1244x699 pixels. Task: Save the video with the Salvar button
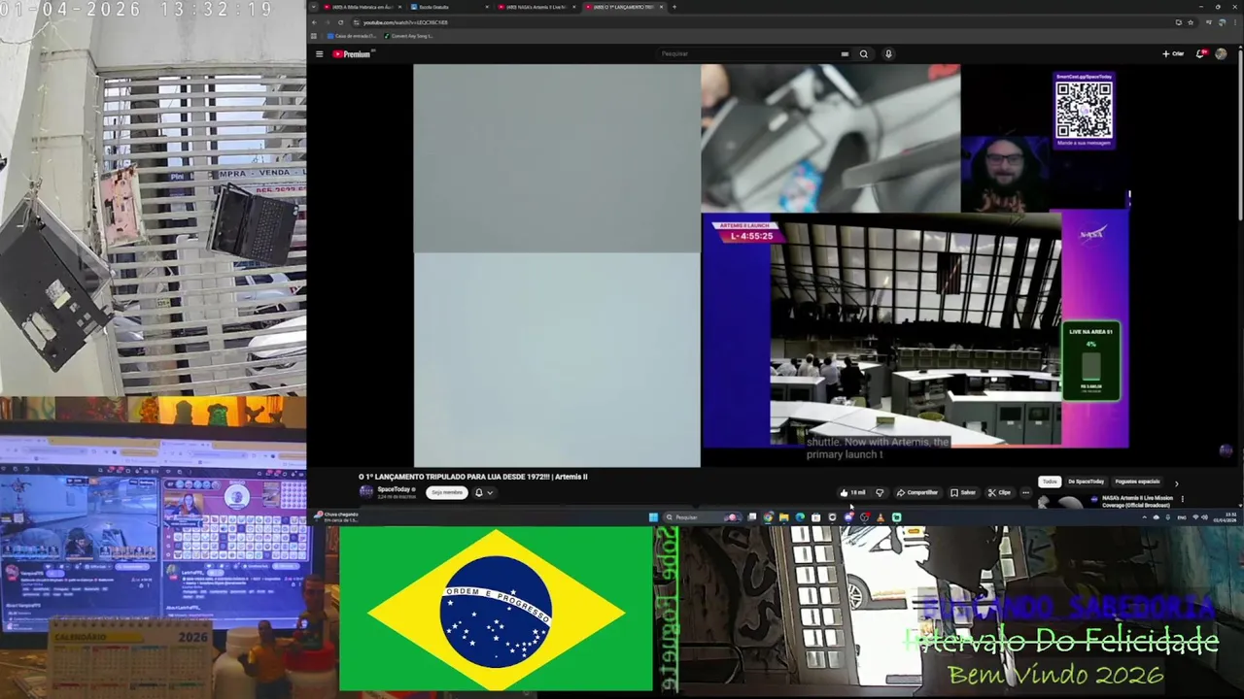click(963, 492)
